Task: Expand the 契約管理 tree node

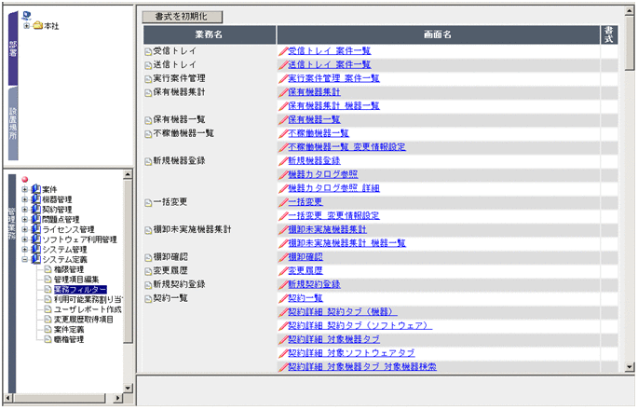Action: click(25, 210)
